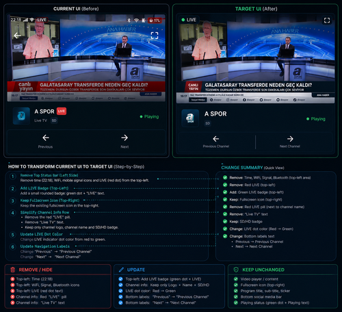Click 'REMOVE / HIDE' section title

[36, 270]
